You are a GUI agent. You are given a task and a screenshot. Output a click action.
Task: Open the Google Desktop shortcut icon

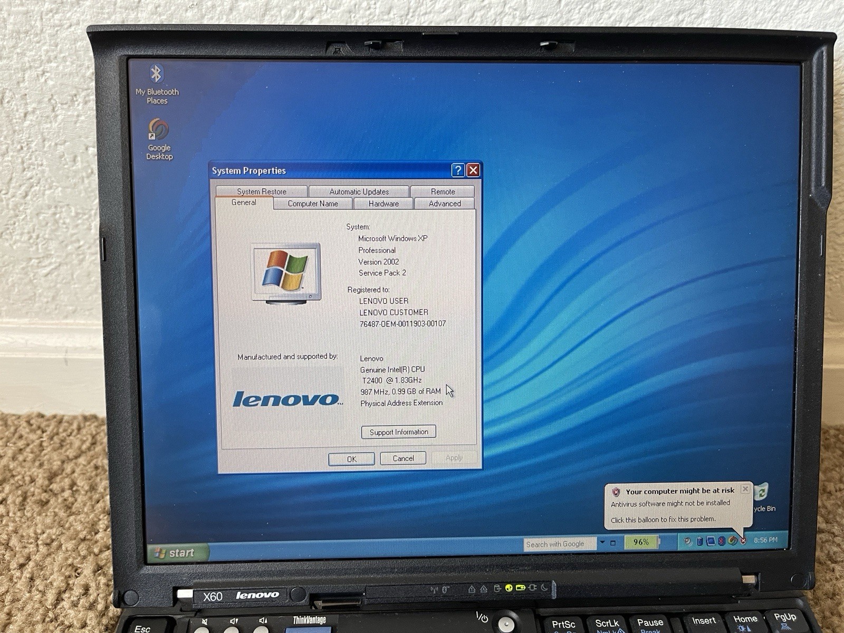(159, 139)
